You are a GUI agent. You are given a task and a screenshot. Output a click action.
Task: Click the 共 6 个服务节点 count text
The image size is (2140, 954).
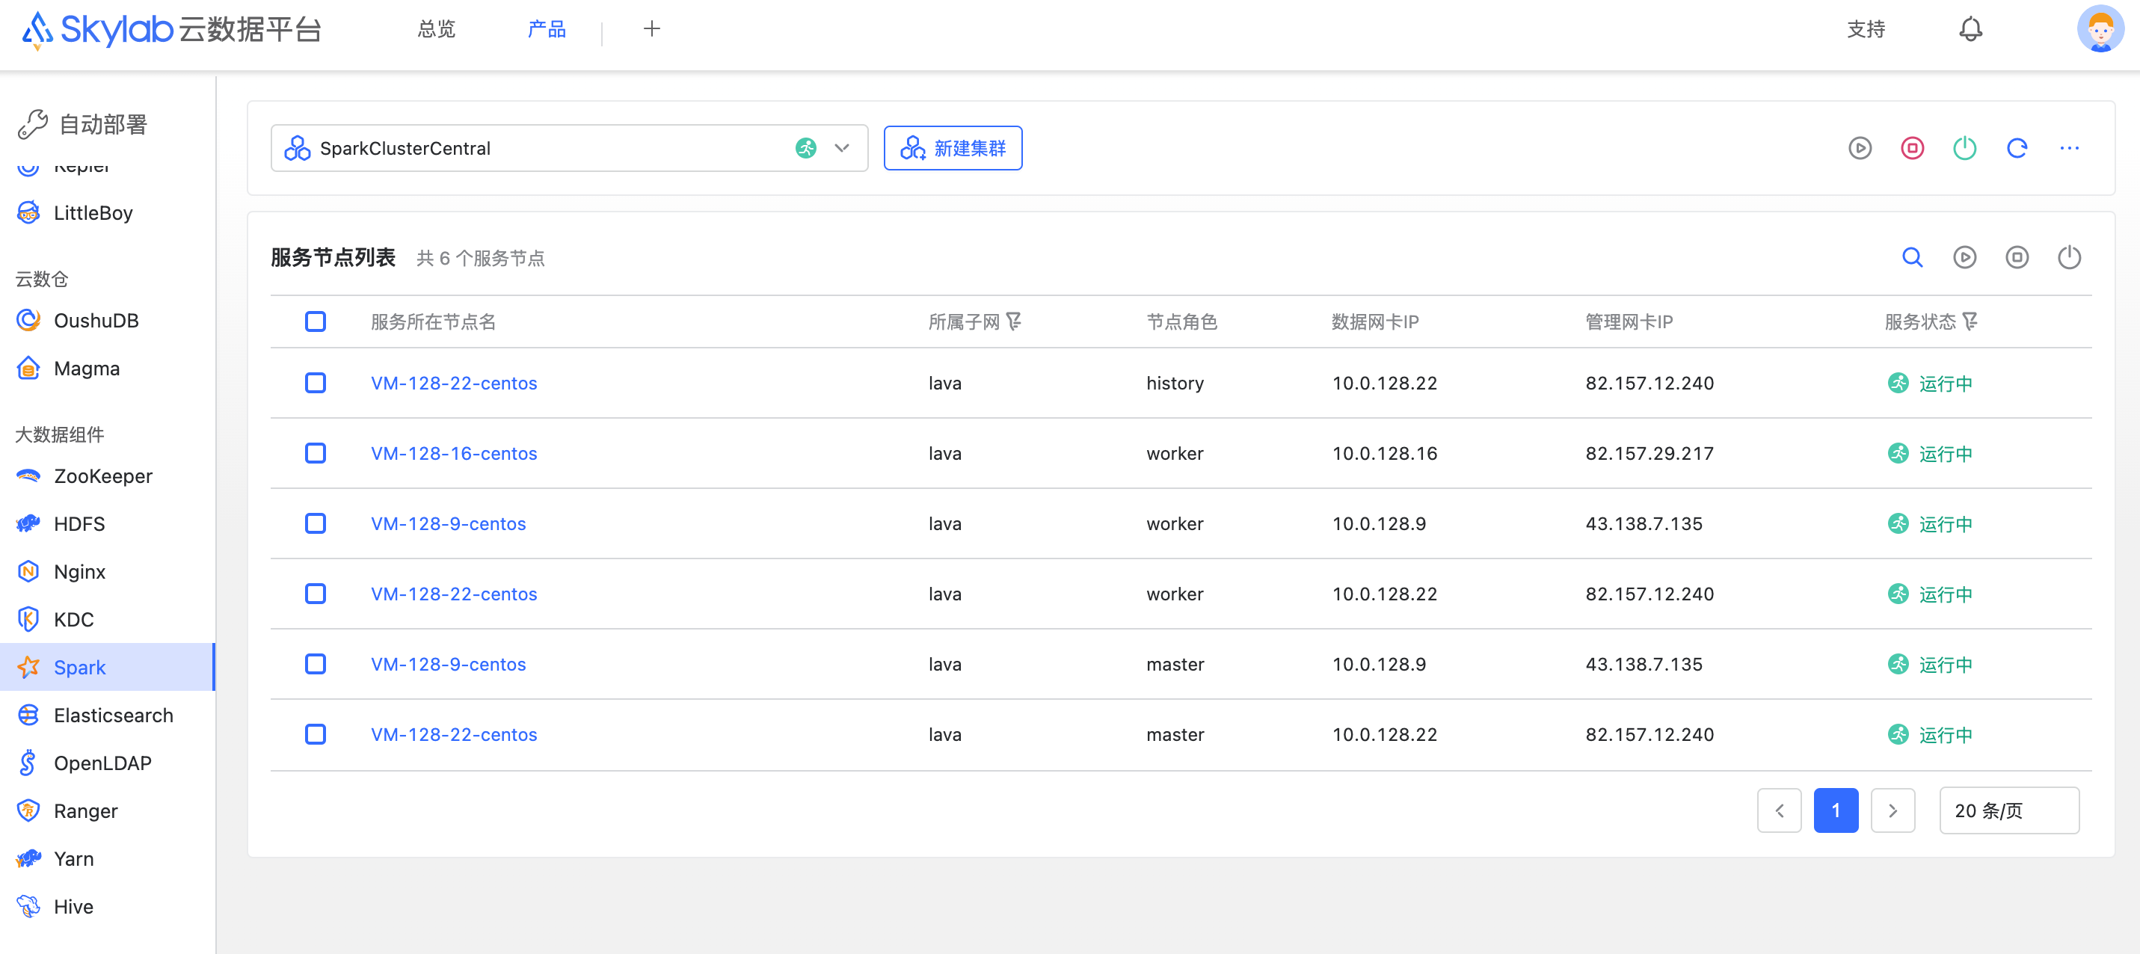pos(480,259)
